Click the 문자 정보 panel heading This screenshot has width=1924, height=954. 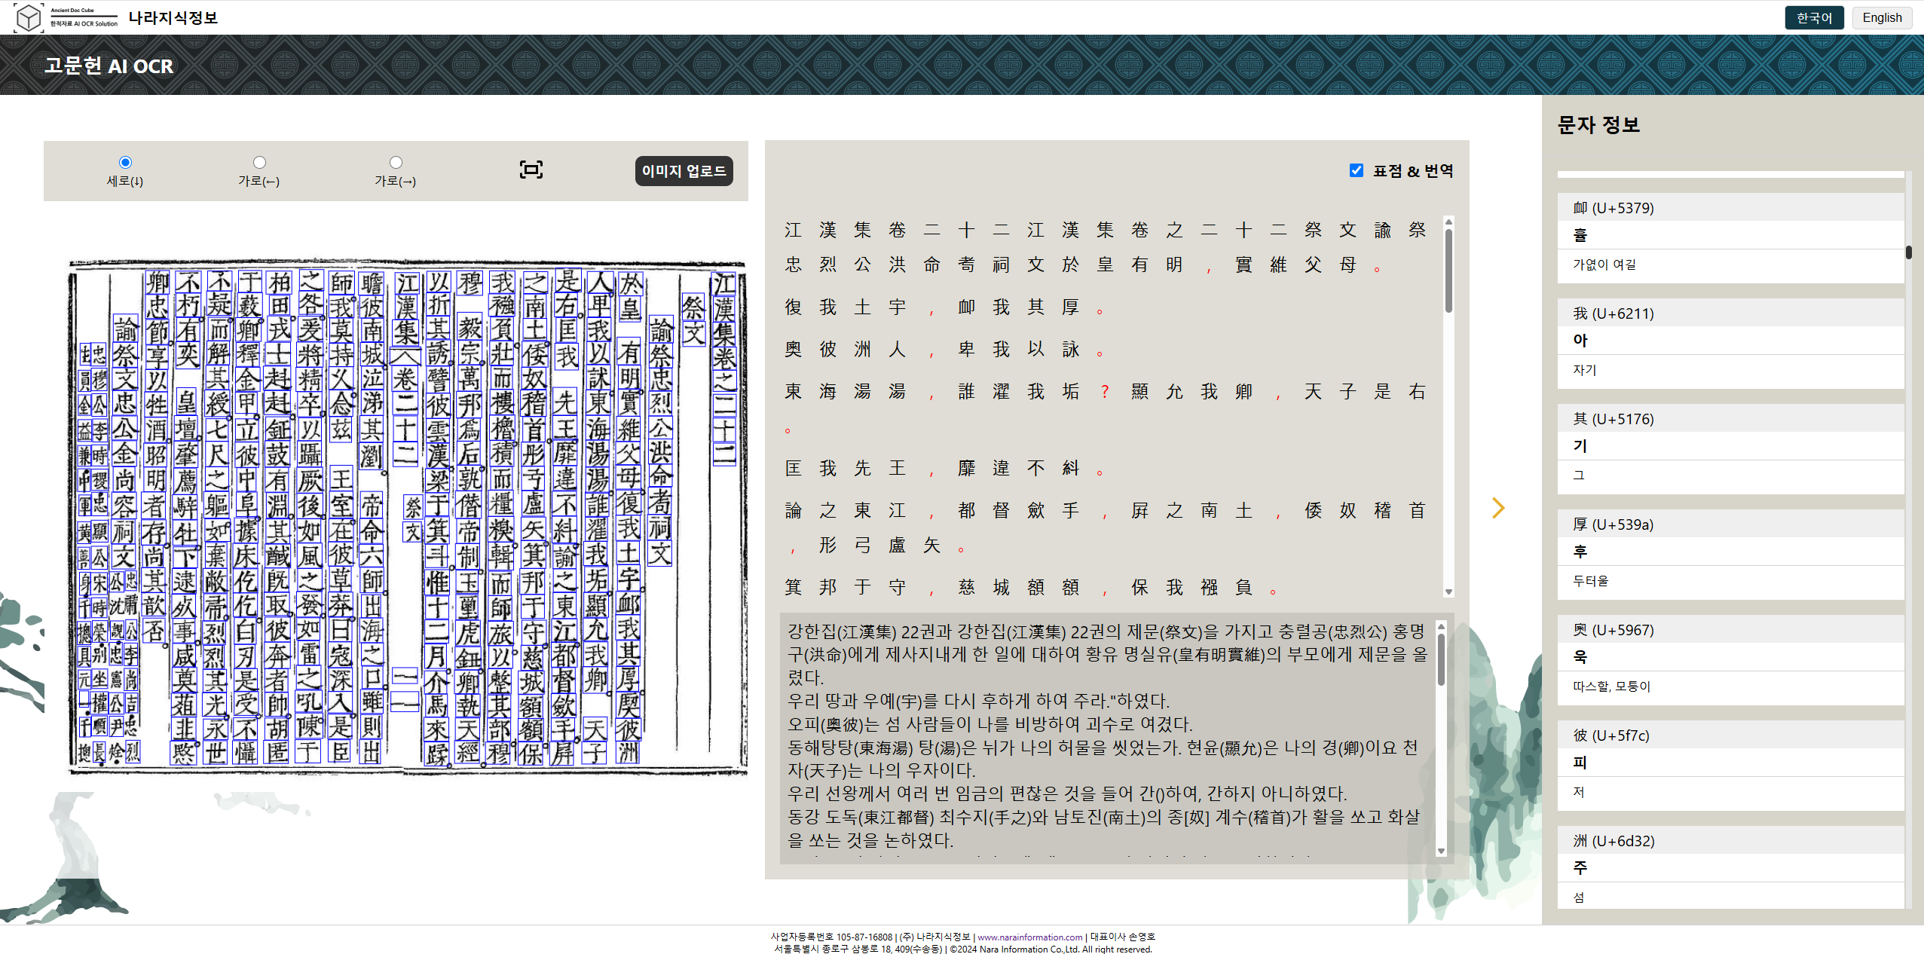click(x=1598, y=124)
